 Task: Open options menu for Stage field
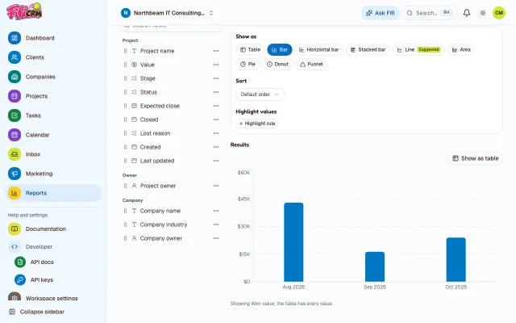tap(216, 78)
